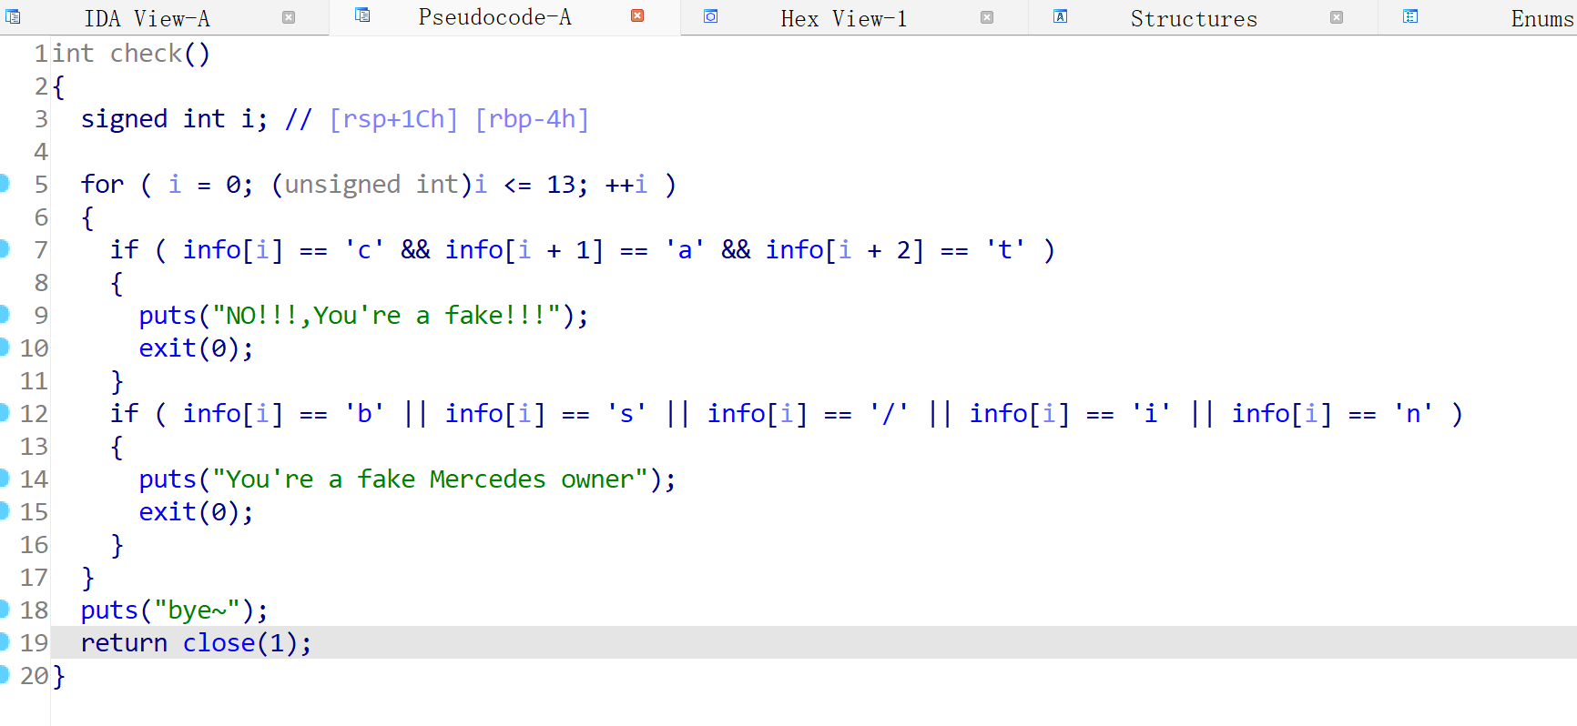The width and height of the screenshot is (1577, 726).
Task: Close the Pseudocode-A tab
Action: pyautogui.click(x=637, y=15)
